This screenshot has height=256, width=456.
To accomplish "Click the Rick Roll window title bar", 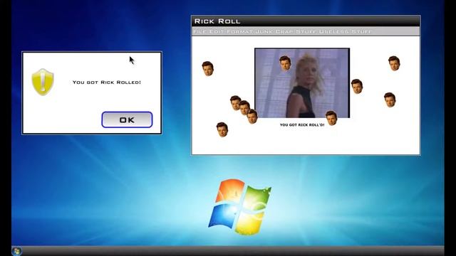I will (306, 21).
